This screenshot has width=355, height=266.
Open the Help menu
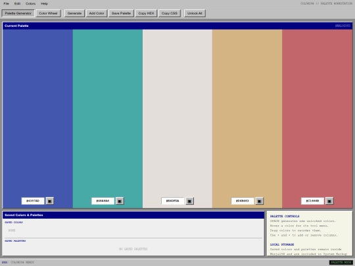click(x=44, y=4)
